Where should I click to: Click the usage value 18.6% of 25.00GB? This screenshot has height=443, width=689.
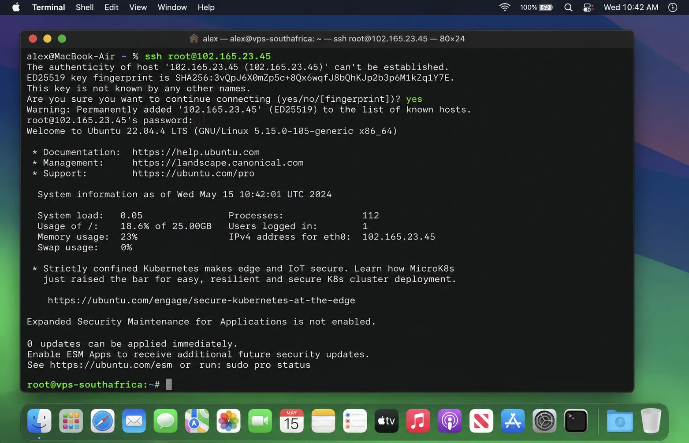tap(166, 226)
